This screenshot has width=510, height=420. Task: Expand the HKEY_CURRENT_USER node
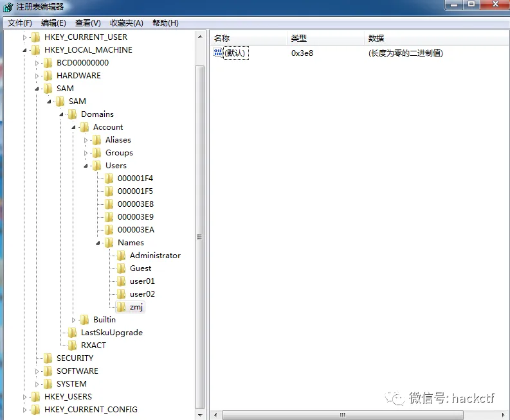[24, 37]
